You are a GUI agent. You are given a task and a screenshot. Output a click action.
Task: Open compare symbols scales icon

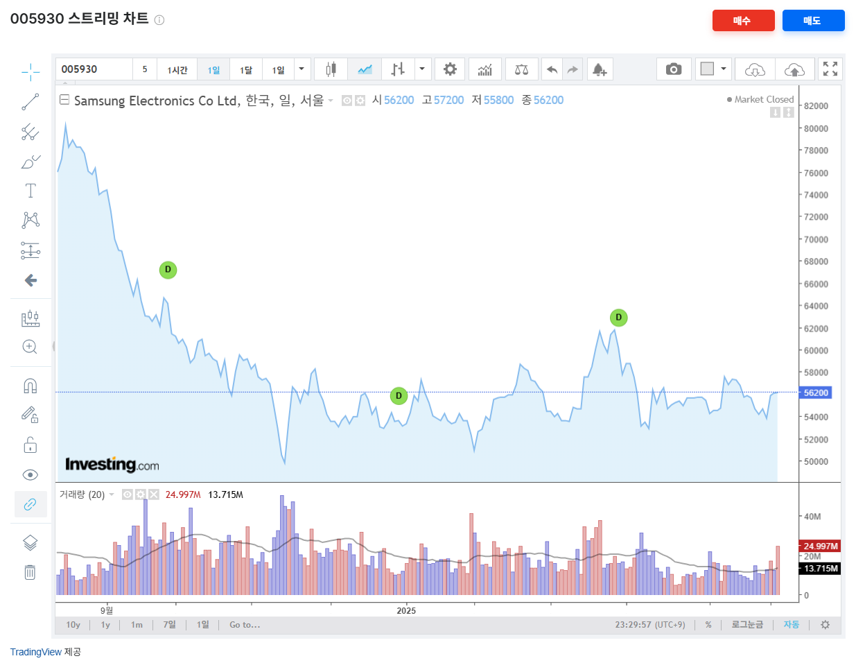coord(522,69)
